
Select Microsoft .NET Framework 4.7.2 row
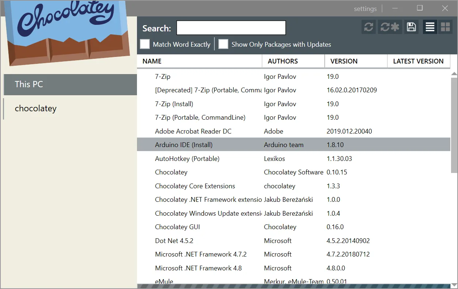tap(294, 254)
